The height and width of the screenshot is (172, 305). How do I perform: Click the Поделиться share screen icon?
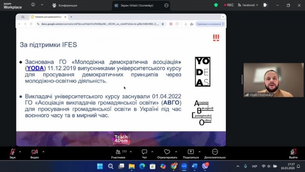coord(191,152)
